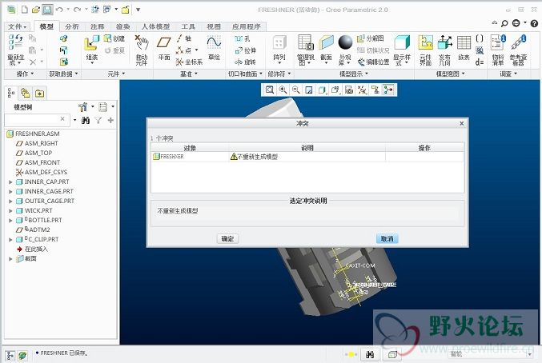Click the model tree find (binoculars) icon
Image resolution: width=542 pixels, height=363 pixels.
click(x=86, y=120)
